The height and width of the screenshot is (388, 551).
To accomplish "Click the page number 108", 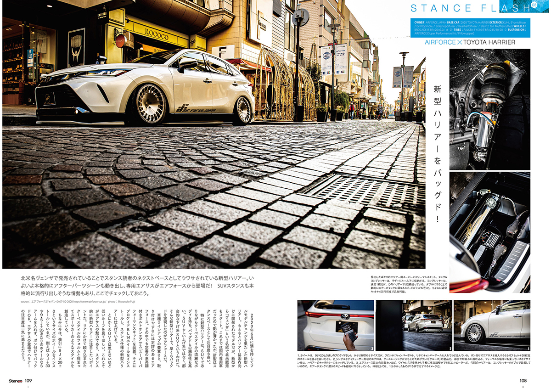I will click(523, 380).
